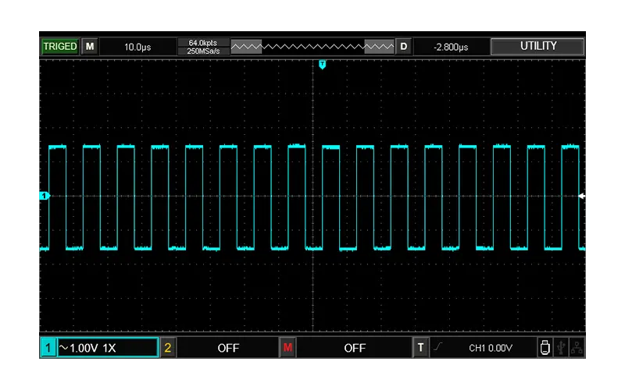
Task: Open the 10.0µs time base setting
Action: (x=137, y=47)
